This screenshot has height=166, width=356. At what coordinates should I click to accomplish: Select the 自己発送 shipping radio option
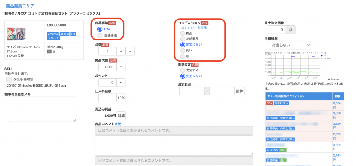(x=100, y=36)
